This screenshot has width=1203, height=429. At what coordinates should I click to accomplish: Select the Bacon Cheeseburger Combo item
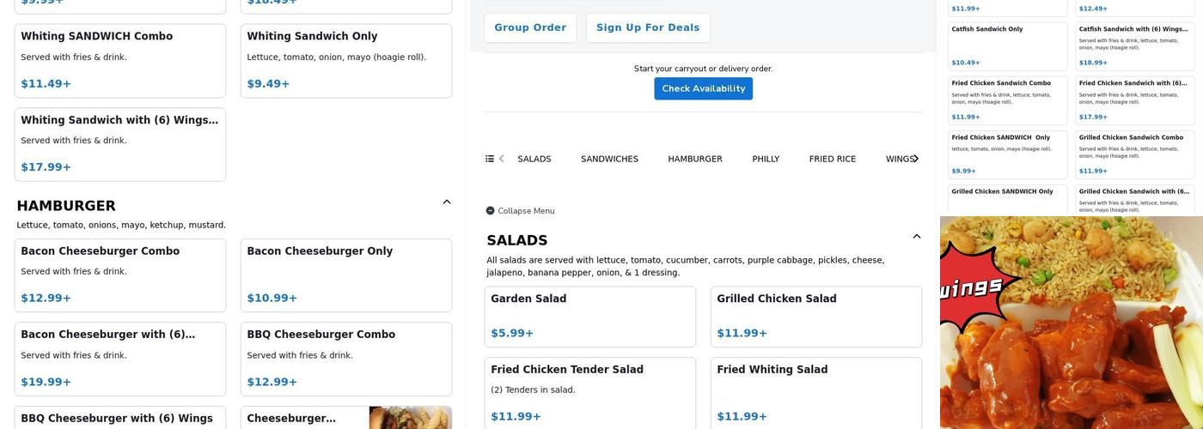120,275
